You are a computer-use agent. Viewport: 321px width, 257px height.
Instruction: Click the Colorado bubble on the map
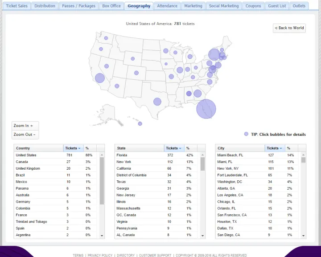136,73
